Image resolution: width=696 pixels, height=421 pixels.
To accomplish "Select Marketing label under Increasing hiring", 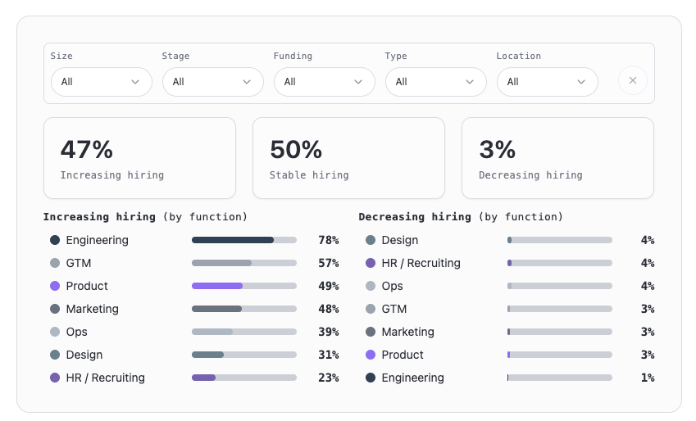I will coord(92,309).
